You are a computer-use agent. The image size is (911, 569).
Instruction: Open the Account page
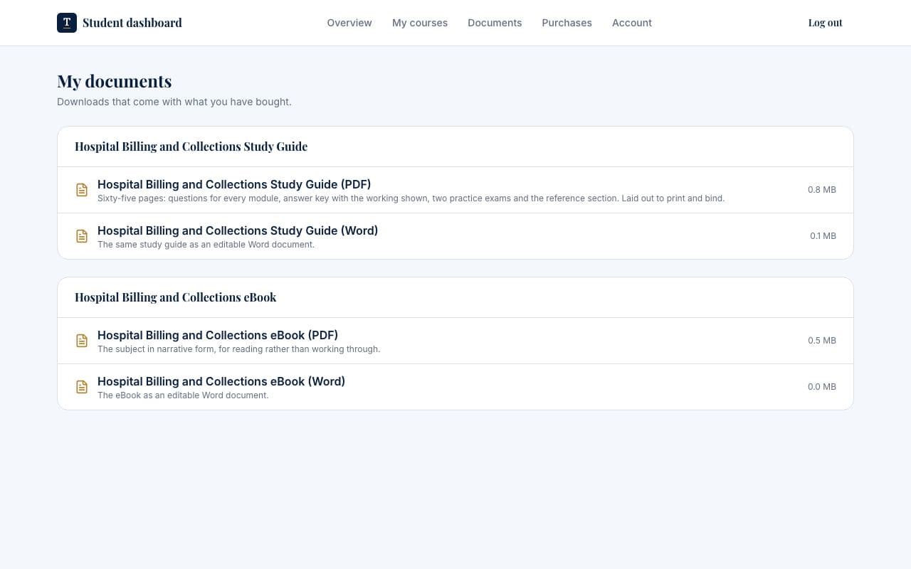click(632, 23)
